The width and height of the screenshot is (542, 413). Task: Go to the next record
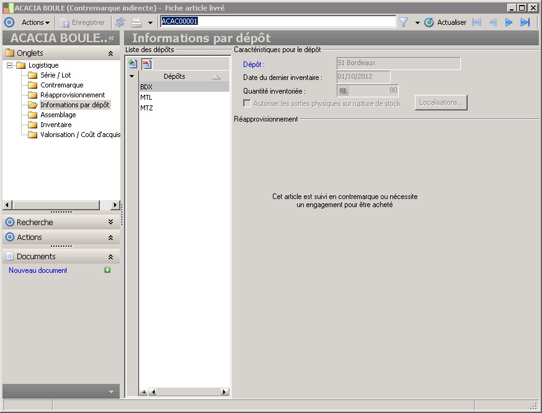(x=509, y=22)
